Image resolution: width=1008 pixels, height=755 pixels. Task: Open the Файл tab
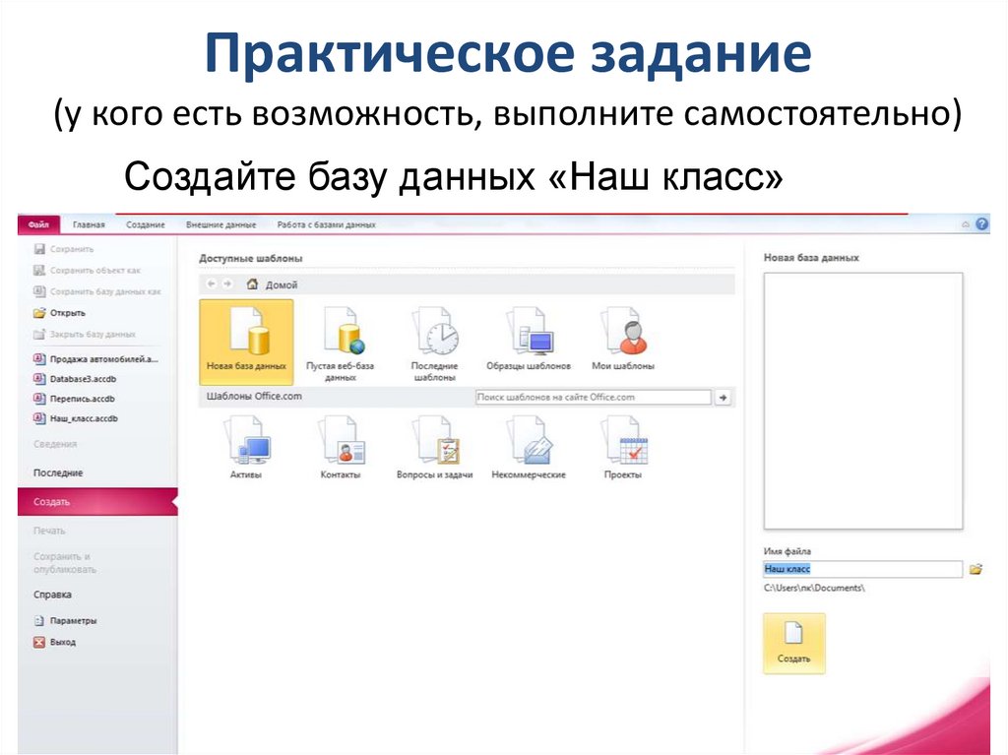coord(37,223)
